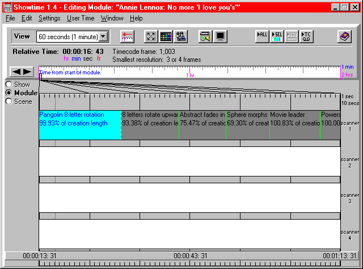
Task: Click the binoculars and keyboard toolbar icon
Action: [181, 37]
